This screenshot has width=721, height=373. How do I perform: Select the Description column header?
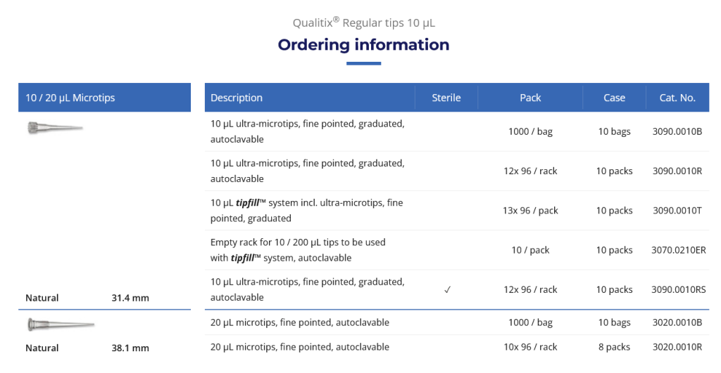click(x=237, y=98)
